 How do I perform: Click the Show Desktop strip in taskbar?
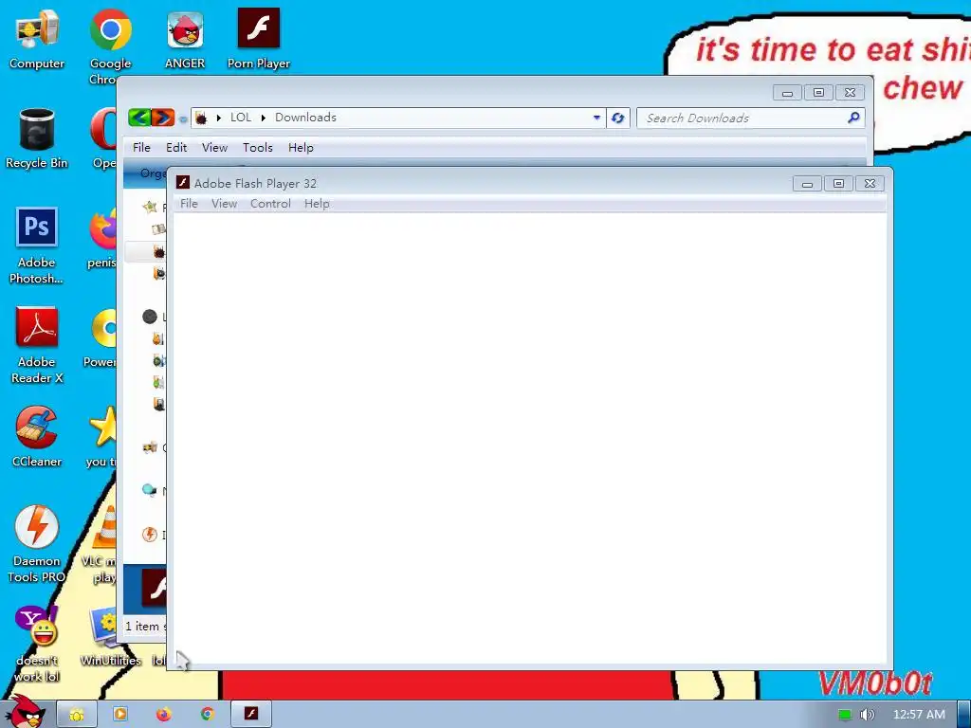click(964, 715)
